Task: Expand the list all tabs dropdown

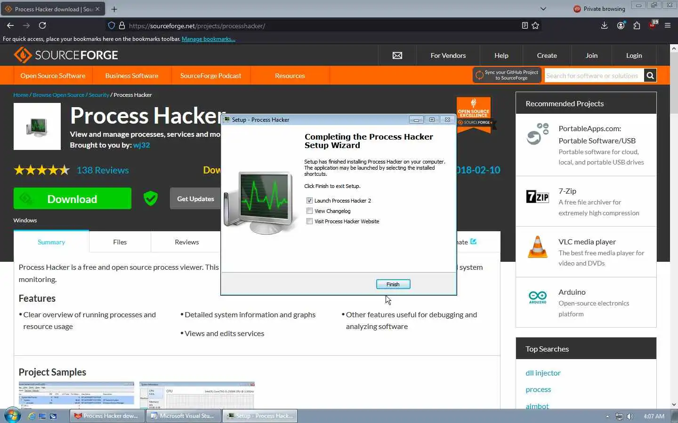Action: tap(543, 9)
